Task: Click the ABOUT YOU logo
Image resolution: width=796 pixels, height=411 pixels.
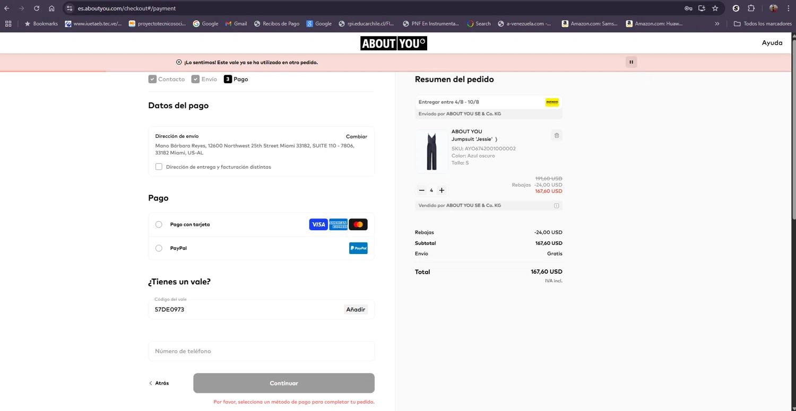Action: [x=394, y=43]
